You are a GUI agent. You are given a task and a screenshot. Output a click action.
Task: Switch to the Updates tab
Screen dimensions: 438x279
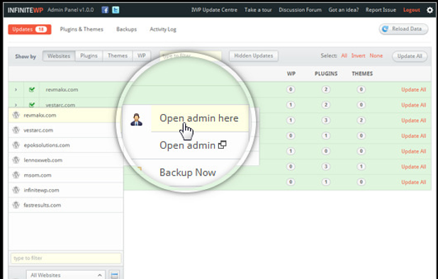click(30, 29)
